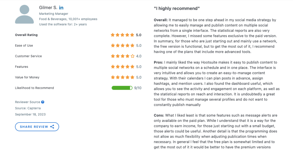The image size is (293, 153).
Task: Click the empty fifth Customer Service star
Action: click(132, 56)
